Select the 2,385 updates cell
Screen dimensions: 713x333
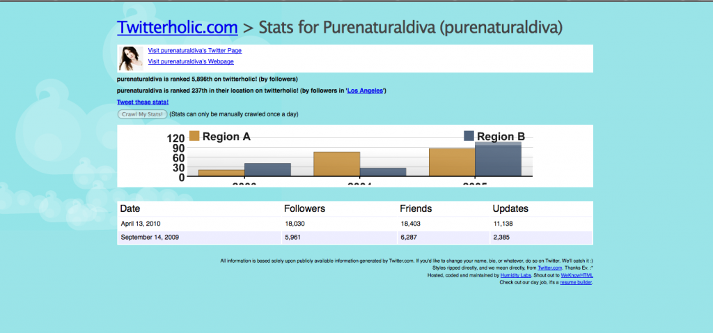[542, 238]
